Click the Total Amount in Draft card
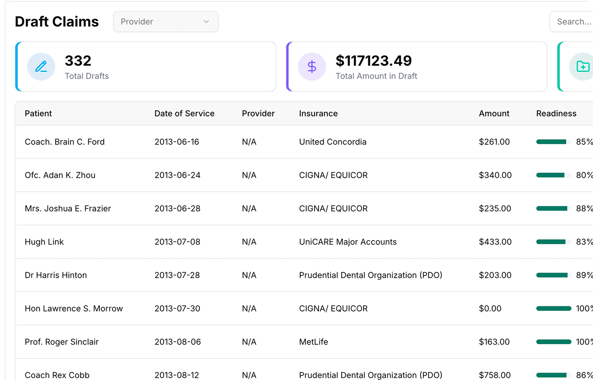The height and width of the screenshot is (381, 593). 416,67
